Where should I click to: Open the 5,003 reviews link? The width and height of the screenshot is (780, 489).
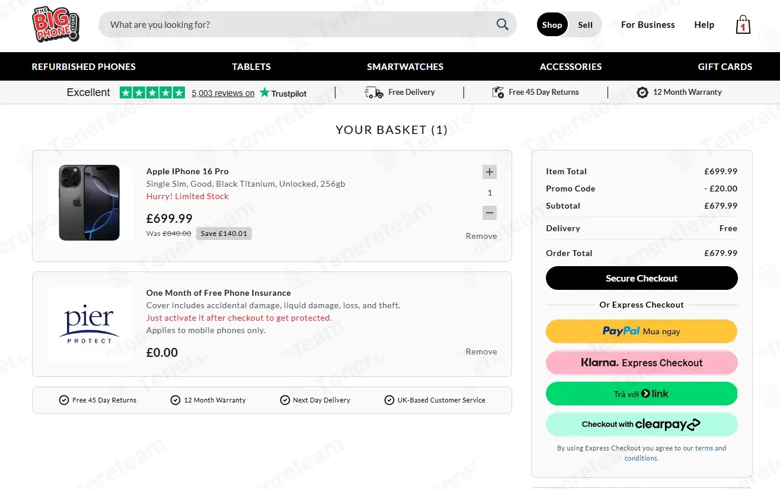pos(223,93)
